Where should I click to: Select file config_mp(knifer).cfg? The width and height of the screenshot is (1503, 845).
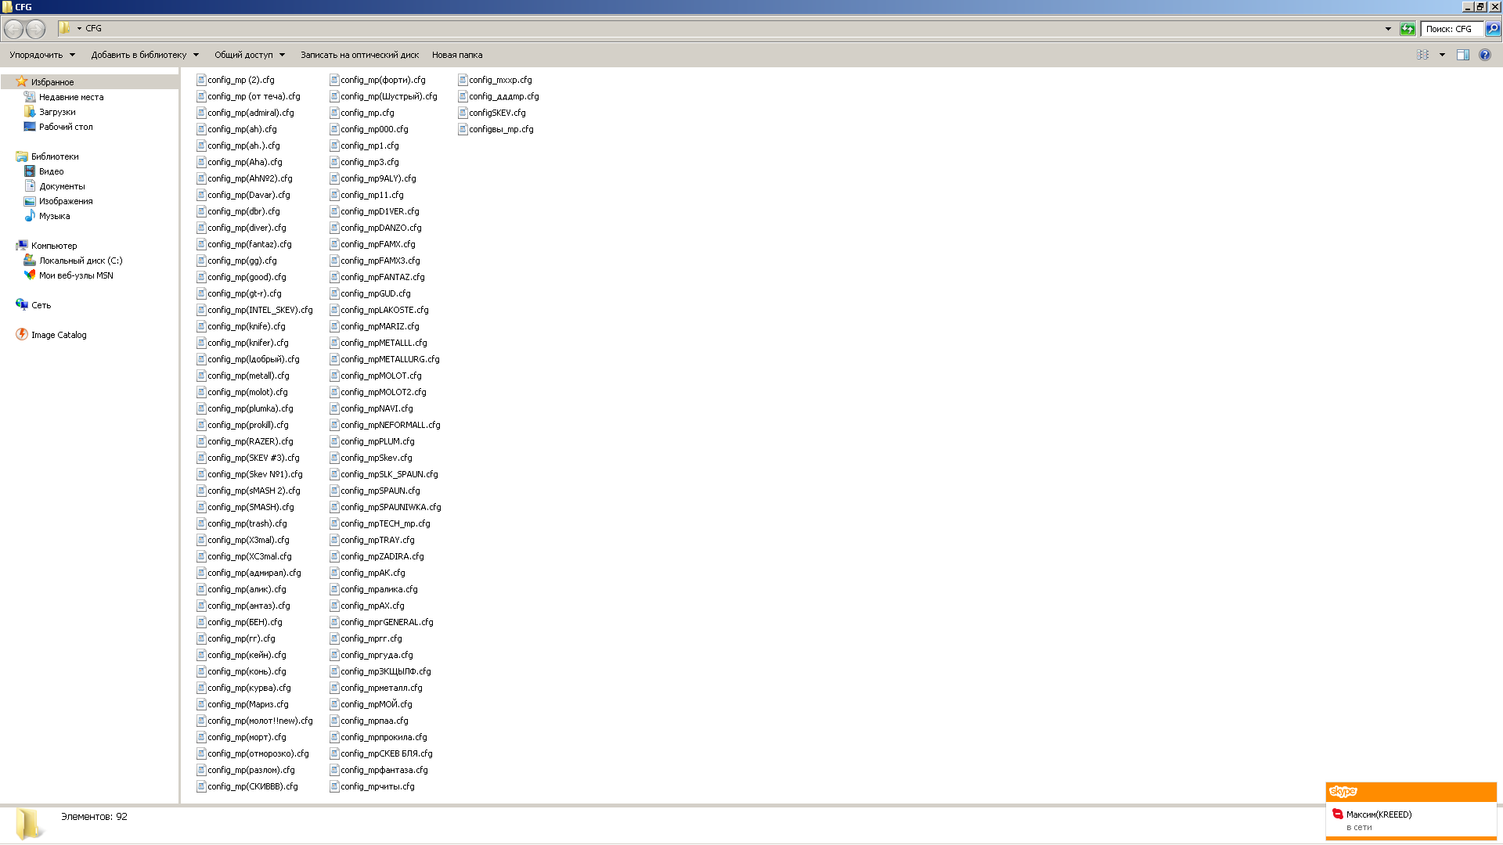[x=243, y=343]
